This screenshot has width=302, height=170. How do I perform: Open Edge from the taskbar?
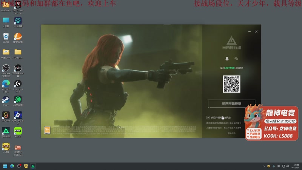point(12,166)
